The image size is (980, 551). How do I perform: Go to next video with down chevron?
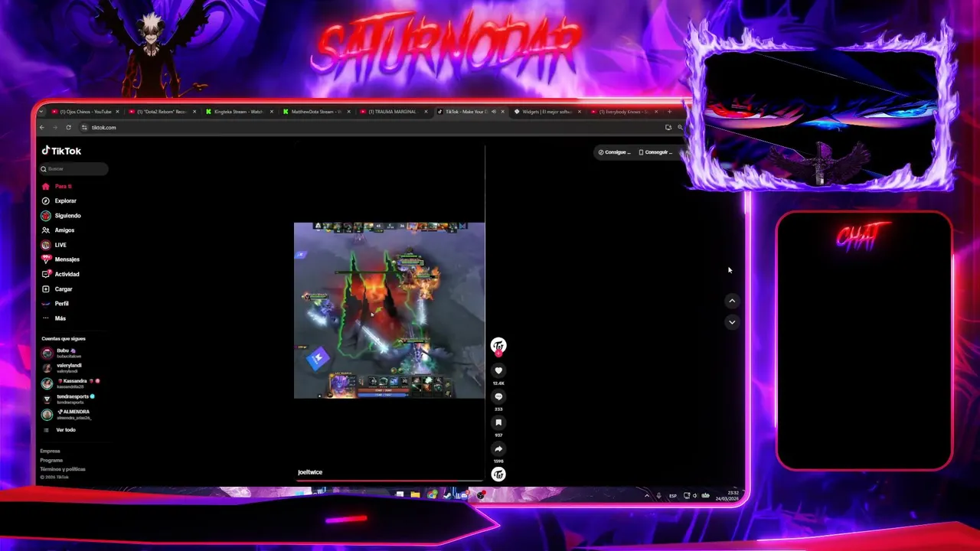(x=732, y=322)
